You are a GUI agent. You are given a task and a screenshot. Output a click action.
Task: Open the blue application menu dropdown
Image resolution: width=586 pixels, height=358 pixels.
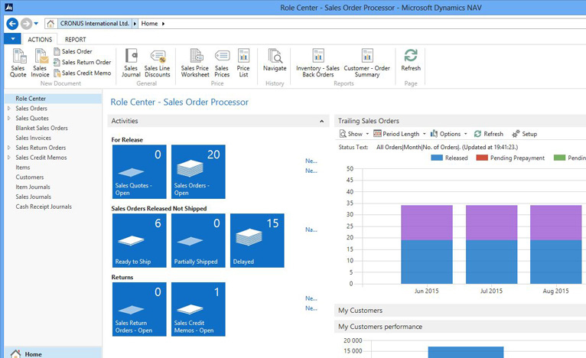[13, 39]
